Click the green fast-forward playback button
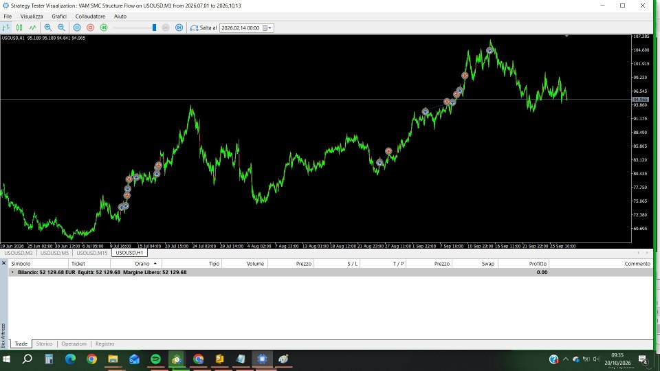660x371 pixels. (x=104, y=27)
